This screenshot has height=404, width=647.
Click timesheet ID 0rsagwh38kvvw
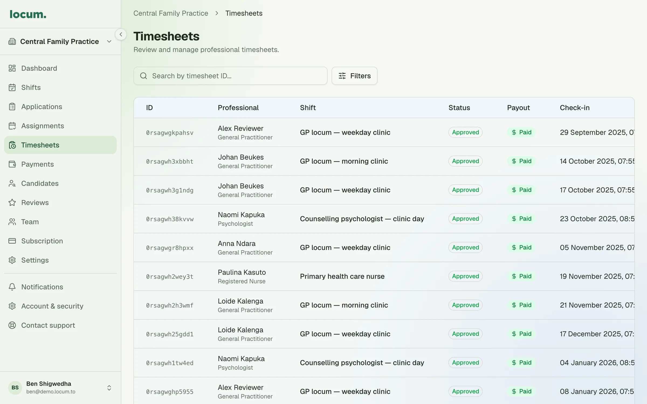pos(170,219)
